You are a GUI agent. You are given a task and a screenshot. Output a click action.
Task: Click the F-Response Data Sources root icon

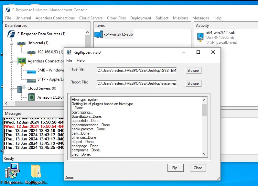[11, 34]
